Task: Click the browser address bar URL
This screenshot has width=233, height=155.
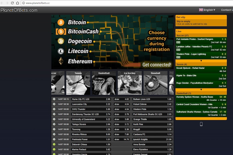Action: 38,3
